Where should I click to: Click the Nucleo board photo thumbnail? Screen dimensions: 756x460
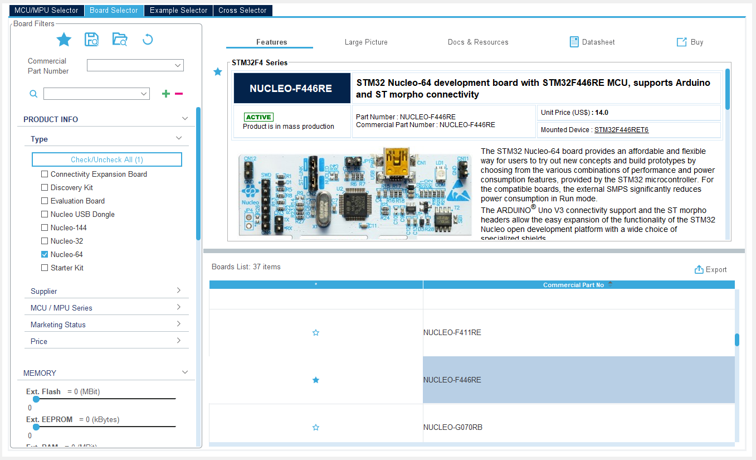pyautogui.click(x=355, y=193)
